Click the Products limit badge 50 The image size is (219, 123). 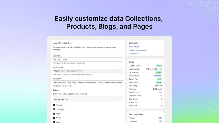[160, 118]
